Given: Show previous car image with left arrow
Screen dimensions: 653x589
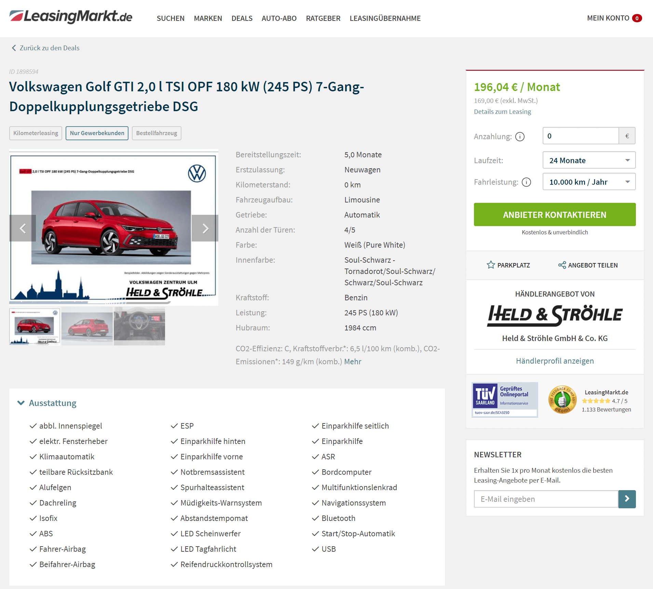Looking at the screenshot, I should 23,228.
